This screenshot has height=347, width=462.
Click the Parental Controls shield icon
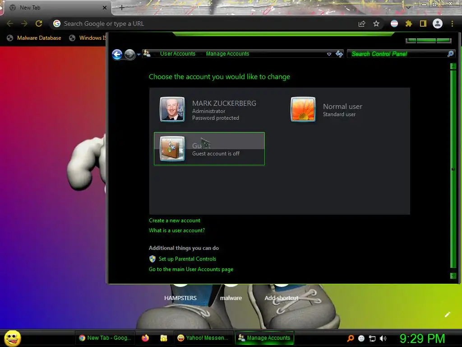coord(152,259)
